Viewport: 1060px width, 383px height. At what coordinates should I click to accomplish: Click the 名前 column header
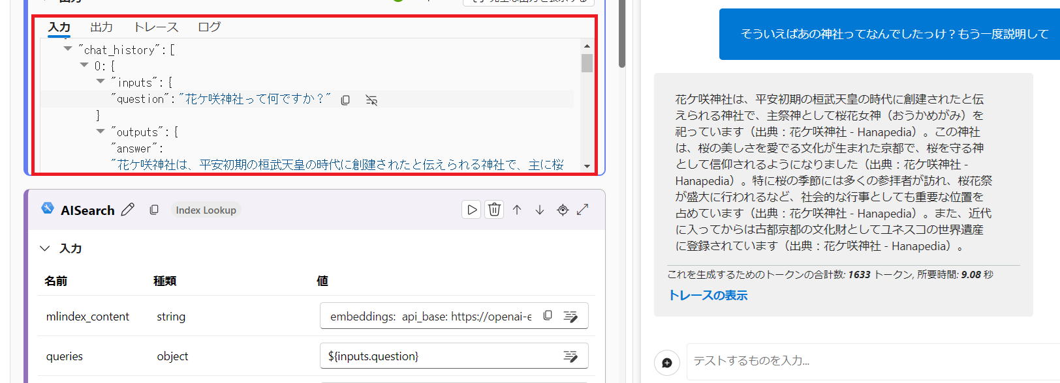pos(56,281)
